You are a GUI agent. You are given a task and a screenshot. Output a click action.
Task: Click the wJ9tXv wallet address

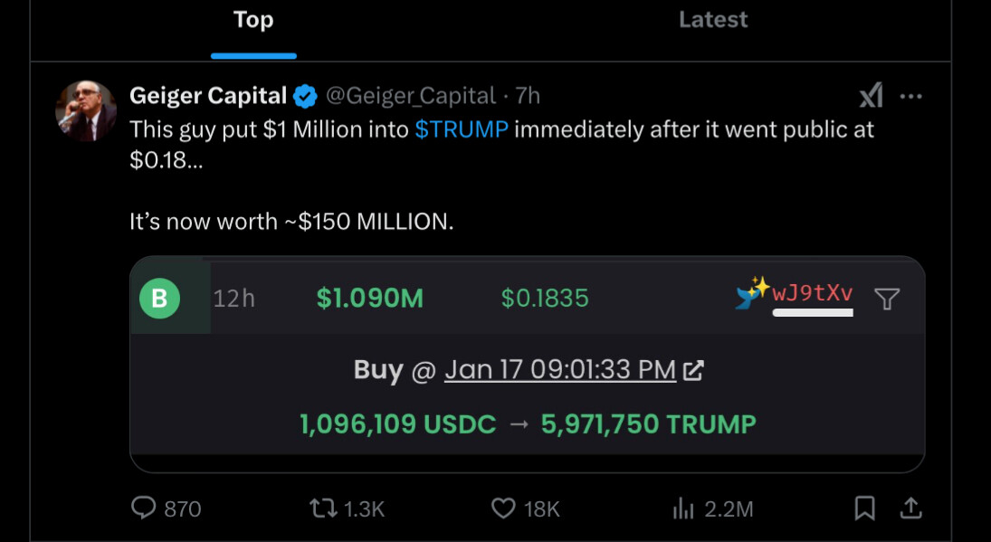click(x=812, y=294)
